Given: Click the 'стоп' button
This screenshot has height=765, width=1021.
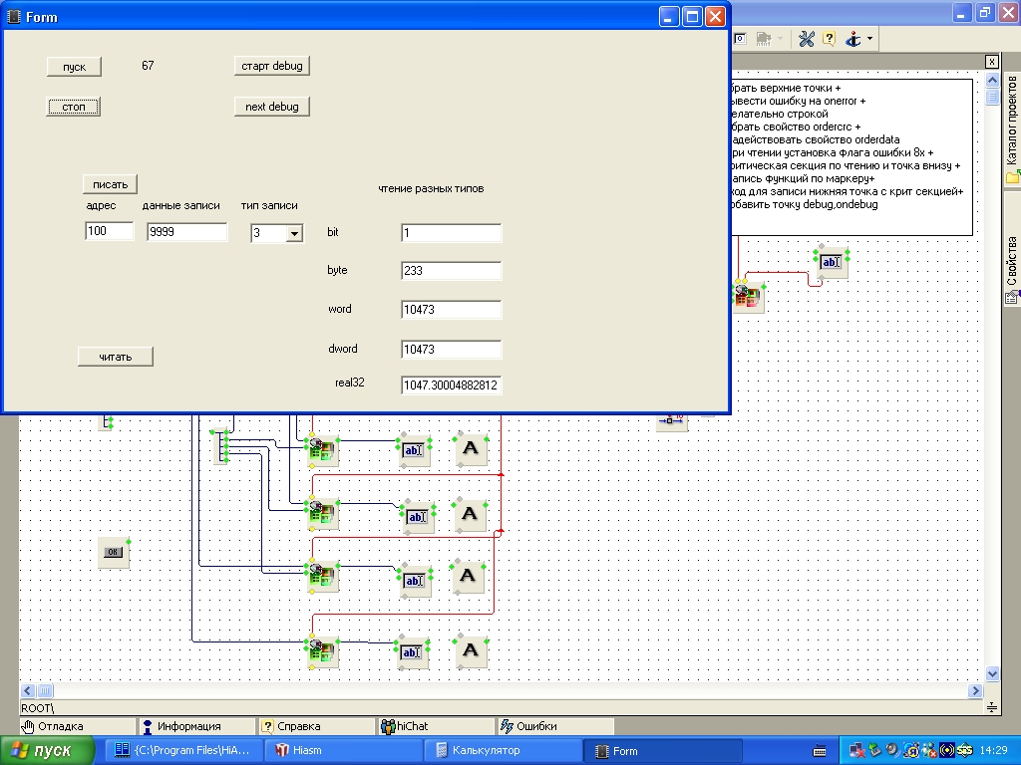Looking at the screenshot, I should (74, 107).
